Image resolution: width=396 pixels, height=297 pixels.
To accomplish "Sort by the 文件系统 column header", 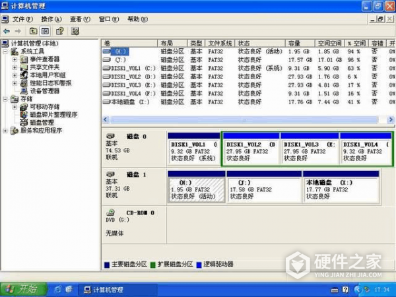I will (220, 43).
